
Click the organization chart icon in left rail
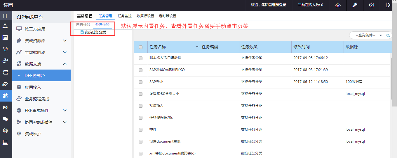coord(5,26)
